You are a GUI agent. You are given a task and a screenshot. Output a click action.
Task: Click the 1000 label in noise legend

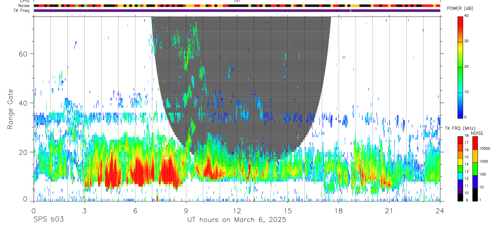484,161
